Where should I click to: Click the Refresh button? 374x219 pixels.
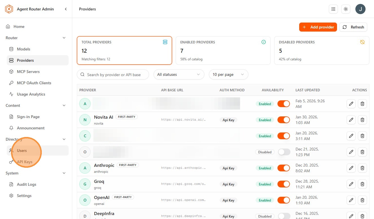click(x=353, y=27)
